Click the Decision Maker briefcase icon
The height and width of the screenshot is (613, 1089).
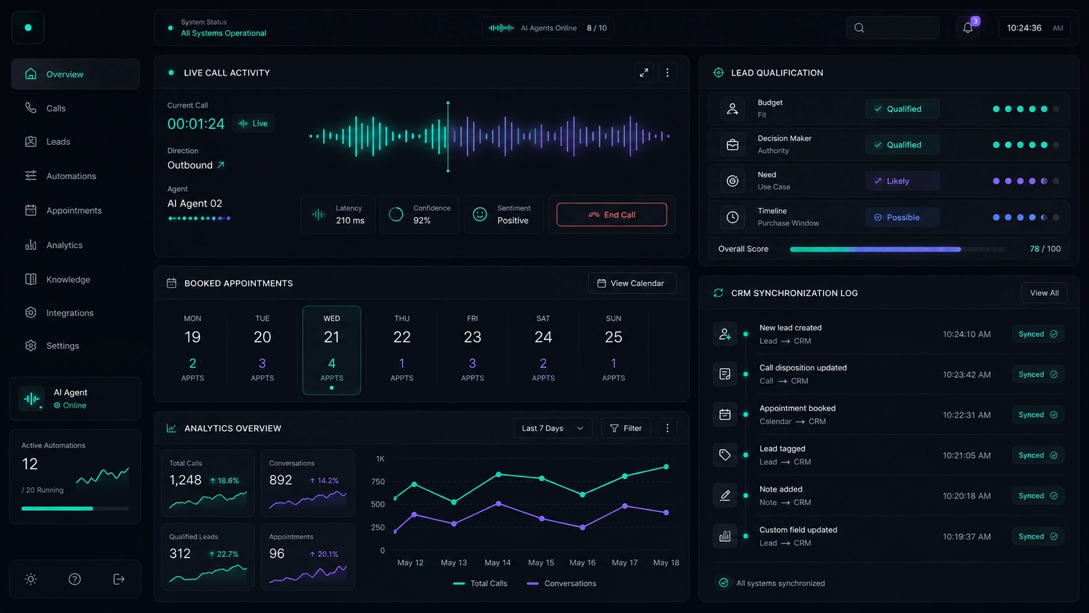pos(733,145)
